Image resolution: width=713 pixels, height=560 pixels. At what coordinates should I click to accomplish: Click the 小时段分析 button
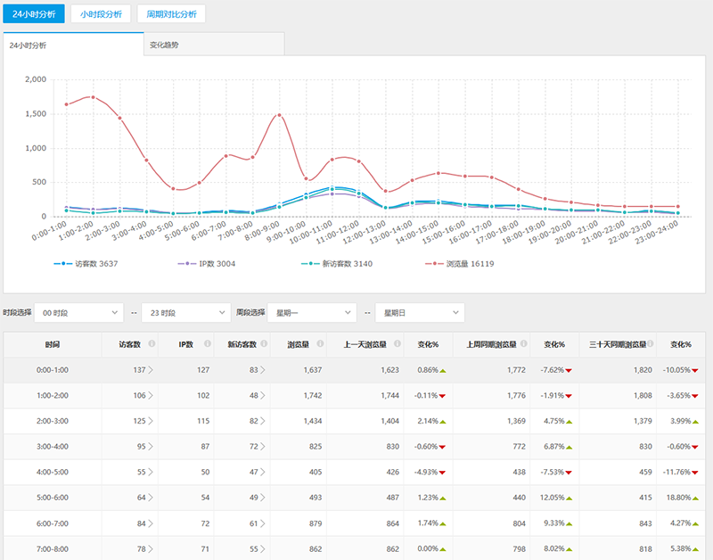101,14
